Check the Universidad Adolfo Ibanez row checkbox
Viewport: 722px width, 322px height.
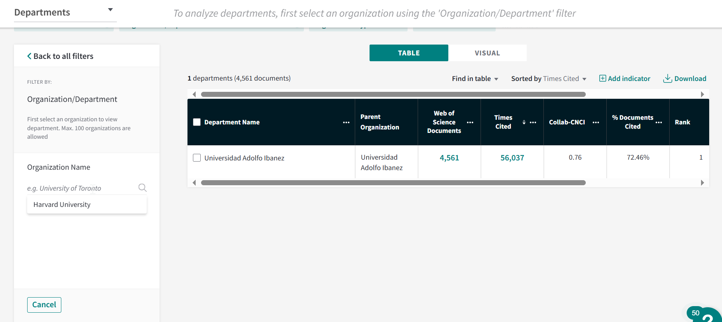point(197,158)
